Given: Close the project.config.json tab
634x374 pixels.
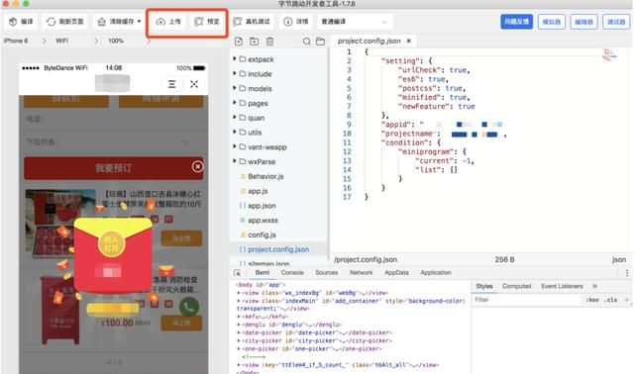Looking at the screenshot, I should tap(409, 41).
